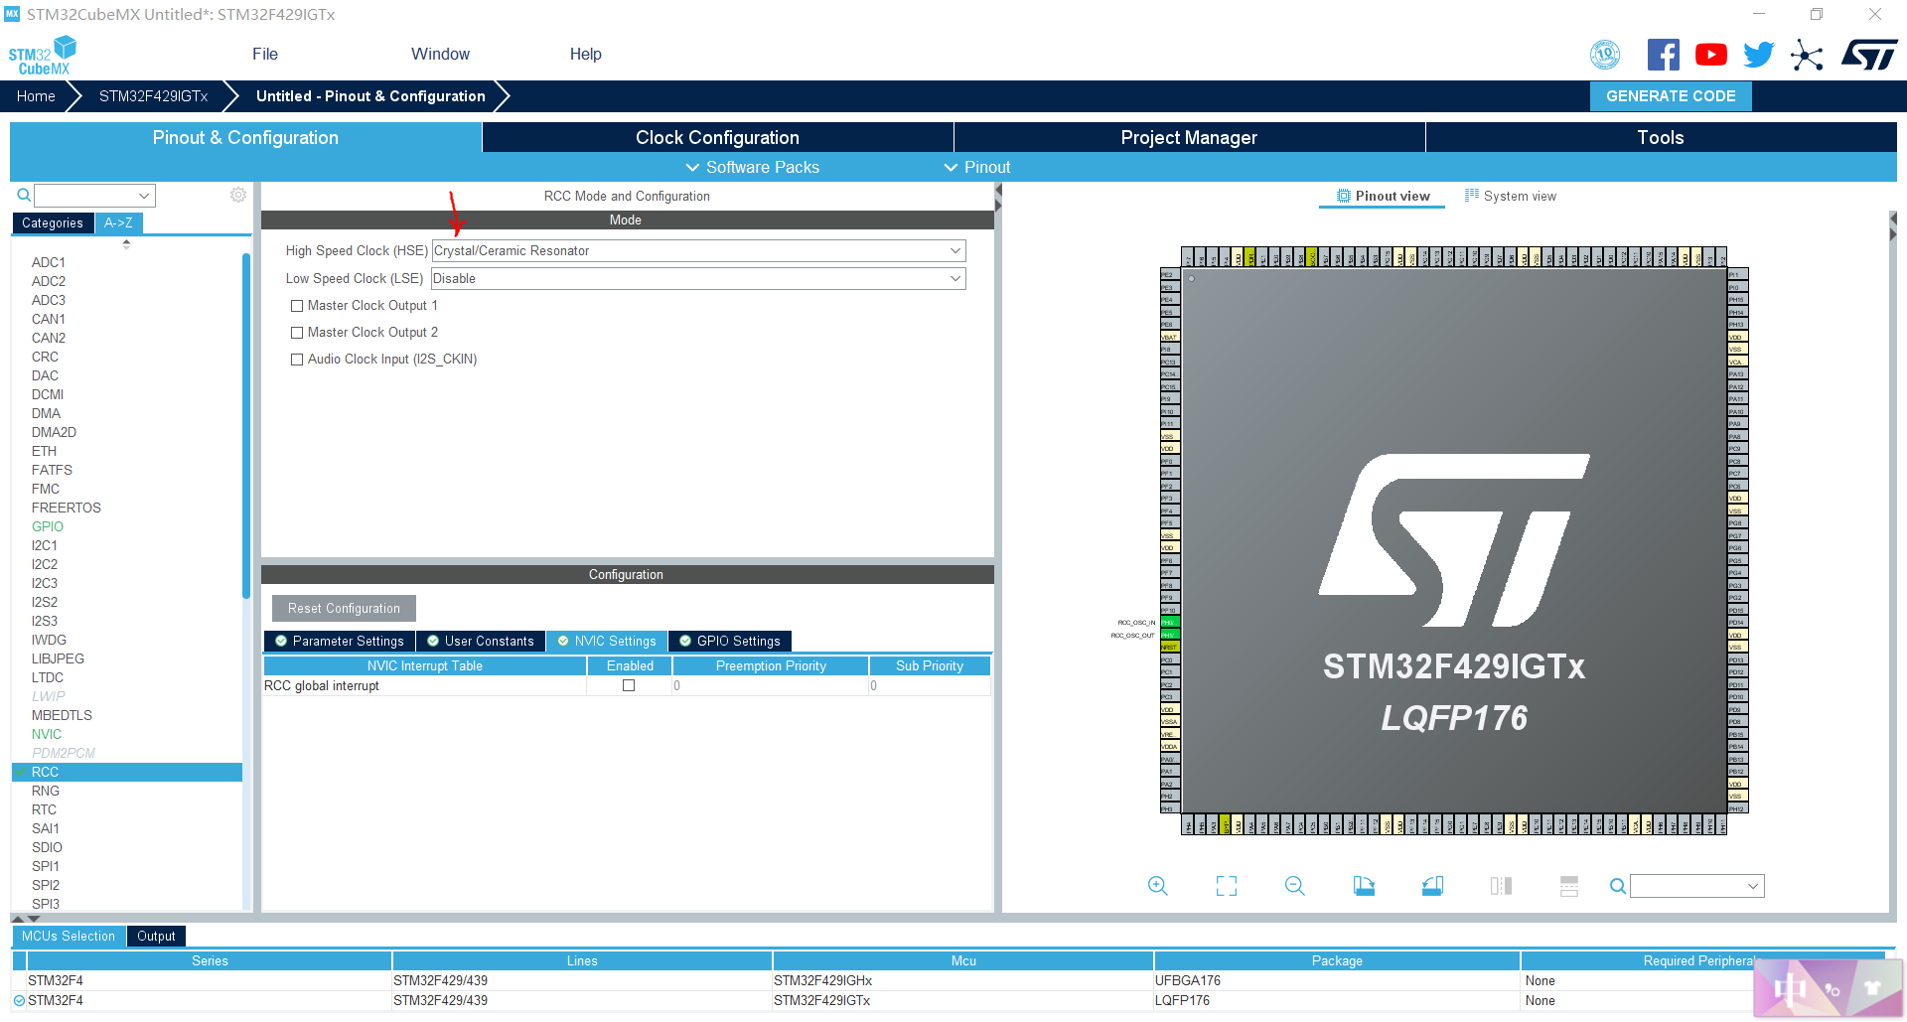Image resolution: width=1907 pixels, height=1022 pixels.
Task: Select GPIO in peripheral list
Action: 47,527
